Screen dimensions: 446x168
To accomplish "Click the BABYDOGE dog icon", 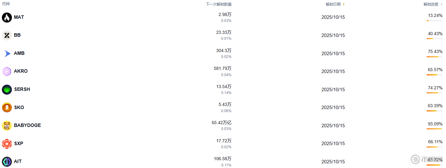I will pyautogui.click(x=7, y=126).
